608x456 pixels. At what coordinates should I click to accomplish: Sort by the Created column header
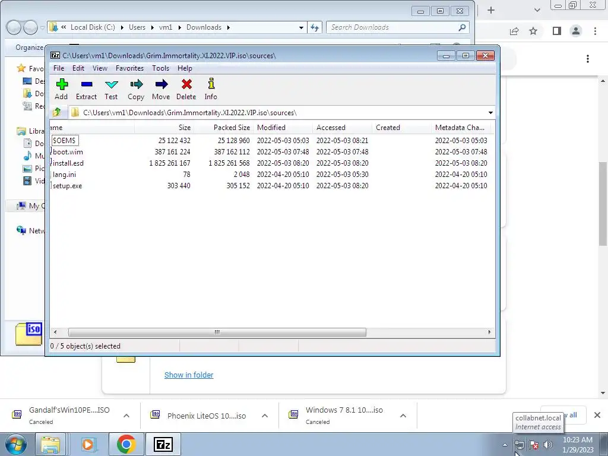(401, 128)
